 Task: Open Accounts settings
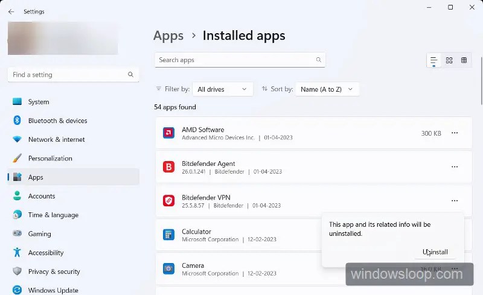(x=73, y=196)
